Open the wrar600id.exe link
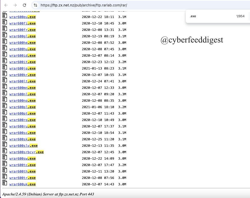 (x=22, y=56)
